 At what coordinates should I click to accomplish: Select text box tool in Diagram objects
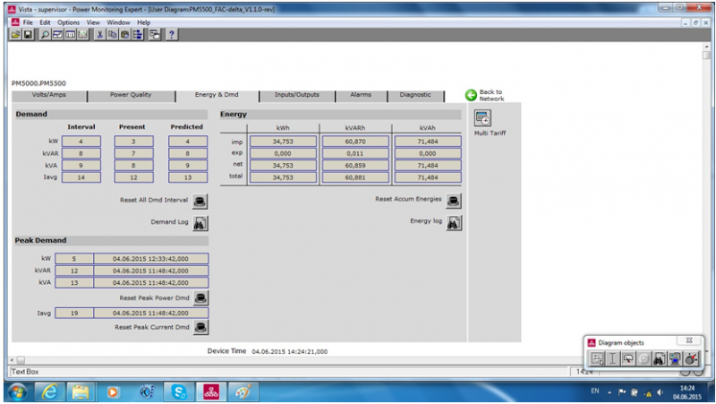pyautogui.click(x=613, y=358)
